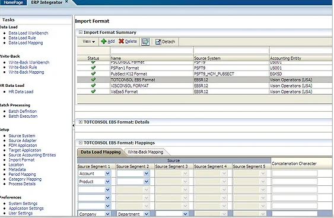Image resolution: width=334 pixels, height=218 pixels.
Task: Open the Product Source Segment 1 dropdown
Action: coord(108,182)
